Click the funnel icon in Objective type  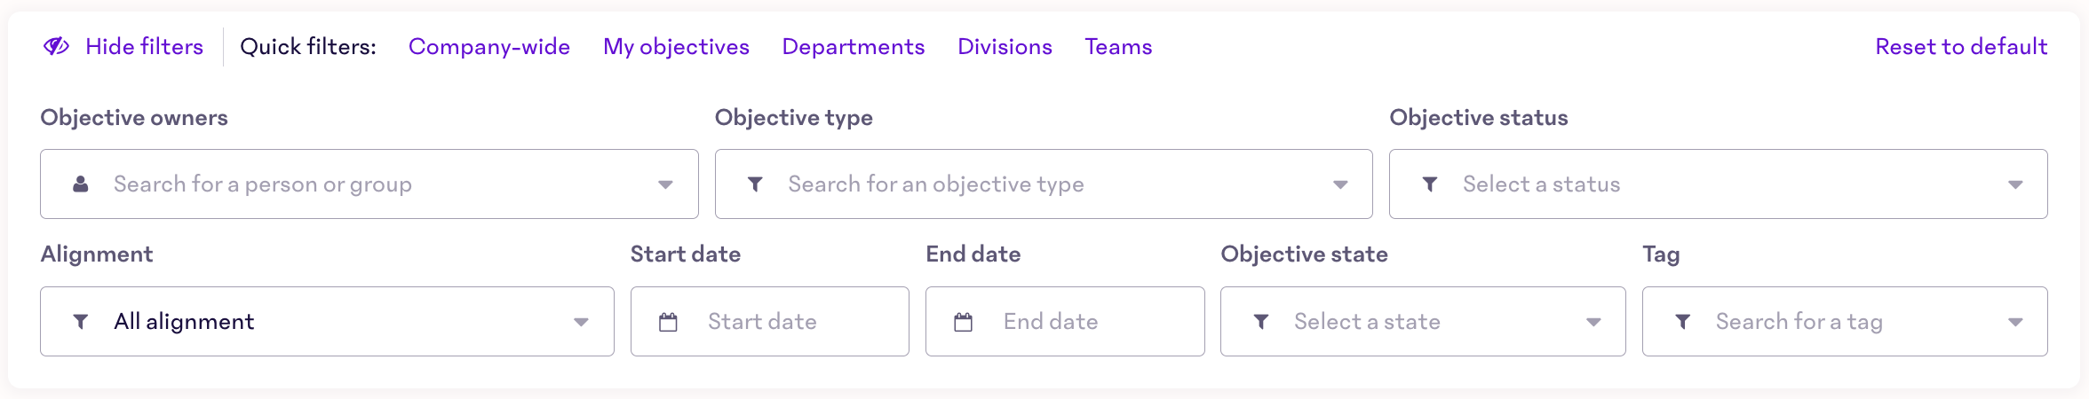755,184
